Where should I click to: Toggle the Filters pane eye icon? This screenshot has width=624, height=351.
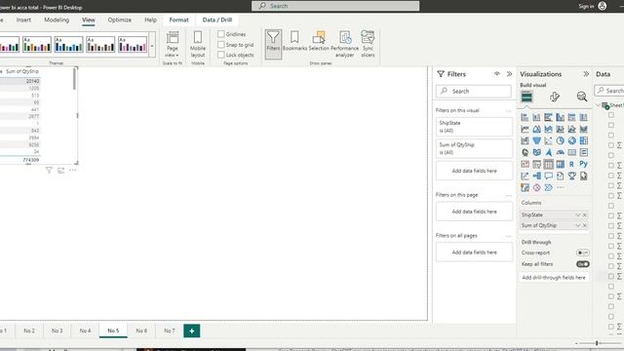[497, 74]
